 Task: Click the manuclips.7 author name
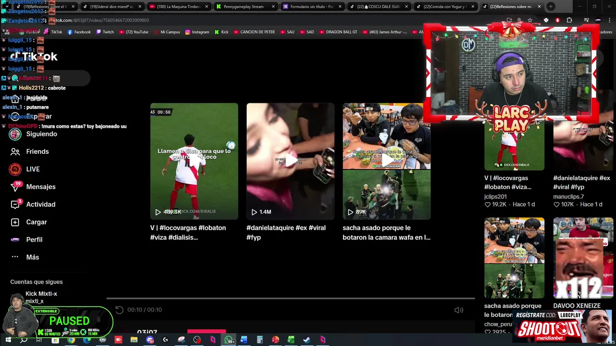tap(568, 197)
